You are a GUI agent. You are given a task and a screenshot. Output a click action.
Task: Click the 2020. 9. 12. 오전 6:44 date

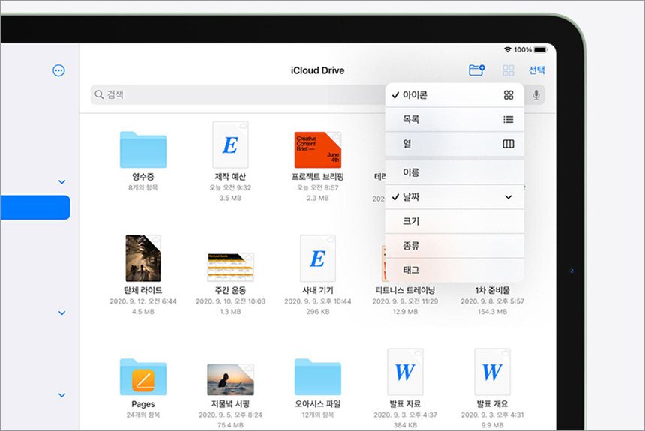pyautogui.click(x=143, y=301)
